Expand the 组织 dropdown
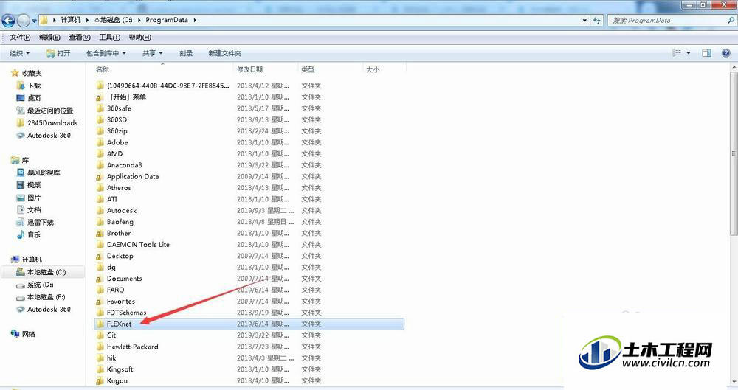Screen dimensions: 738x390 coord(20,53)
